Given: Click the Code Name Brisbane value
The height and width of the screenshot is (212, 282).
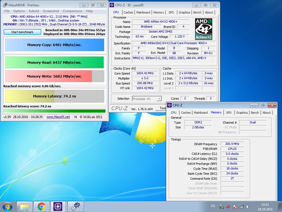Looking at the screenshot, I should (x=147, y=26).
